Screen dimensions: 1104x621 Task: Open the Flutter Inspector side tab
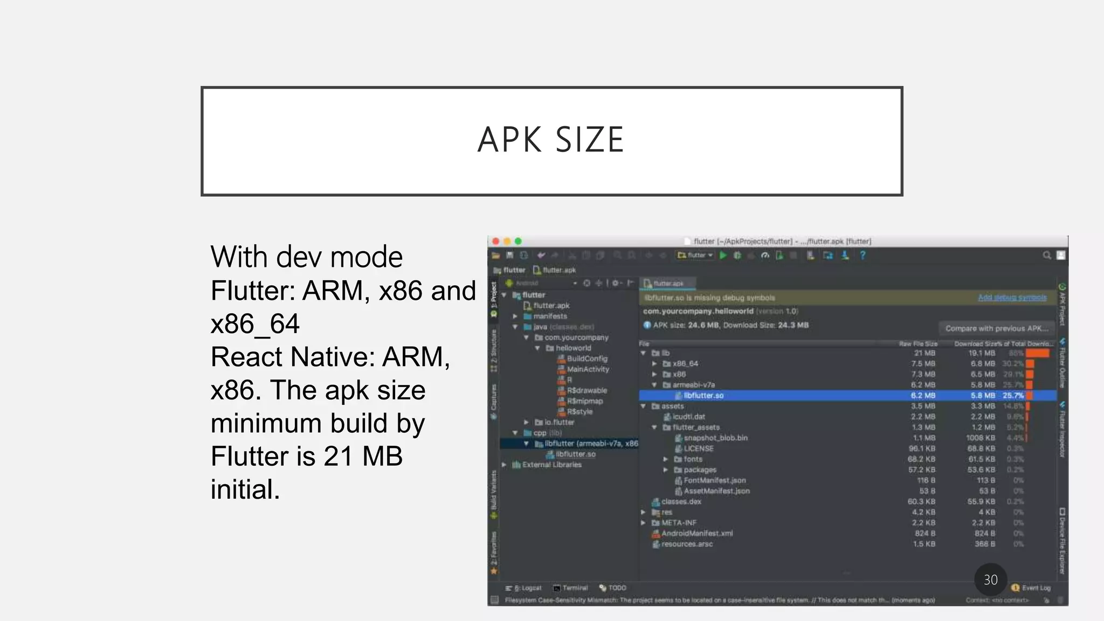1062,430
